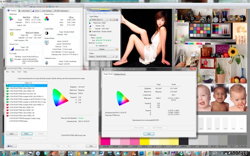Expand the 6500k 120cd 2.2 target dropdown
The image size is (250, 156).
[99, 20]
